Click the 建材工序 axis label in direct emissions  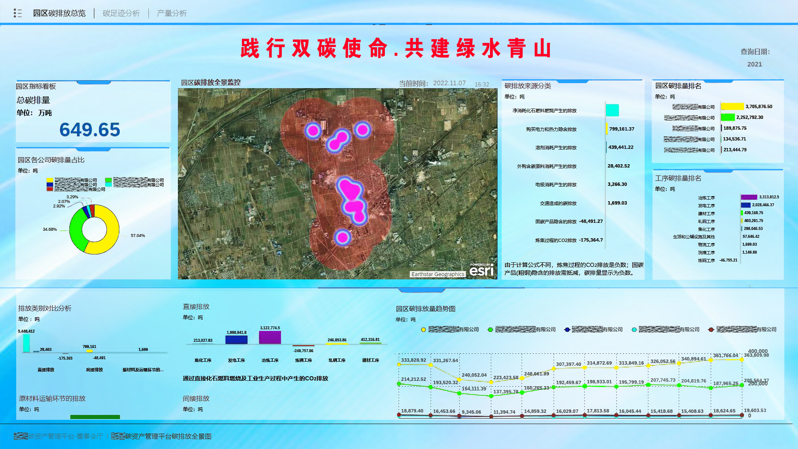(x=370, y=360)
